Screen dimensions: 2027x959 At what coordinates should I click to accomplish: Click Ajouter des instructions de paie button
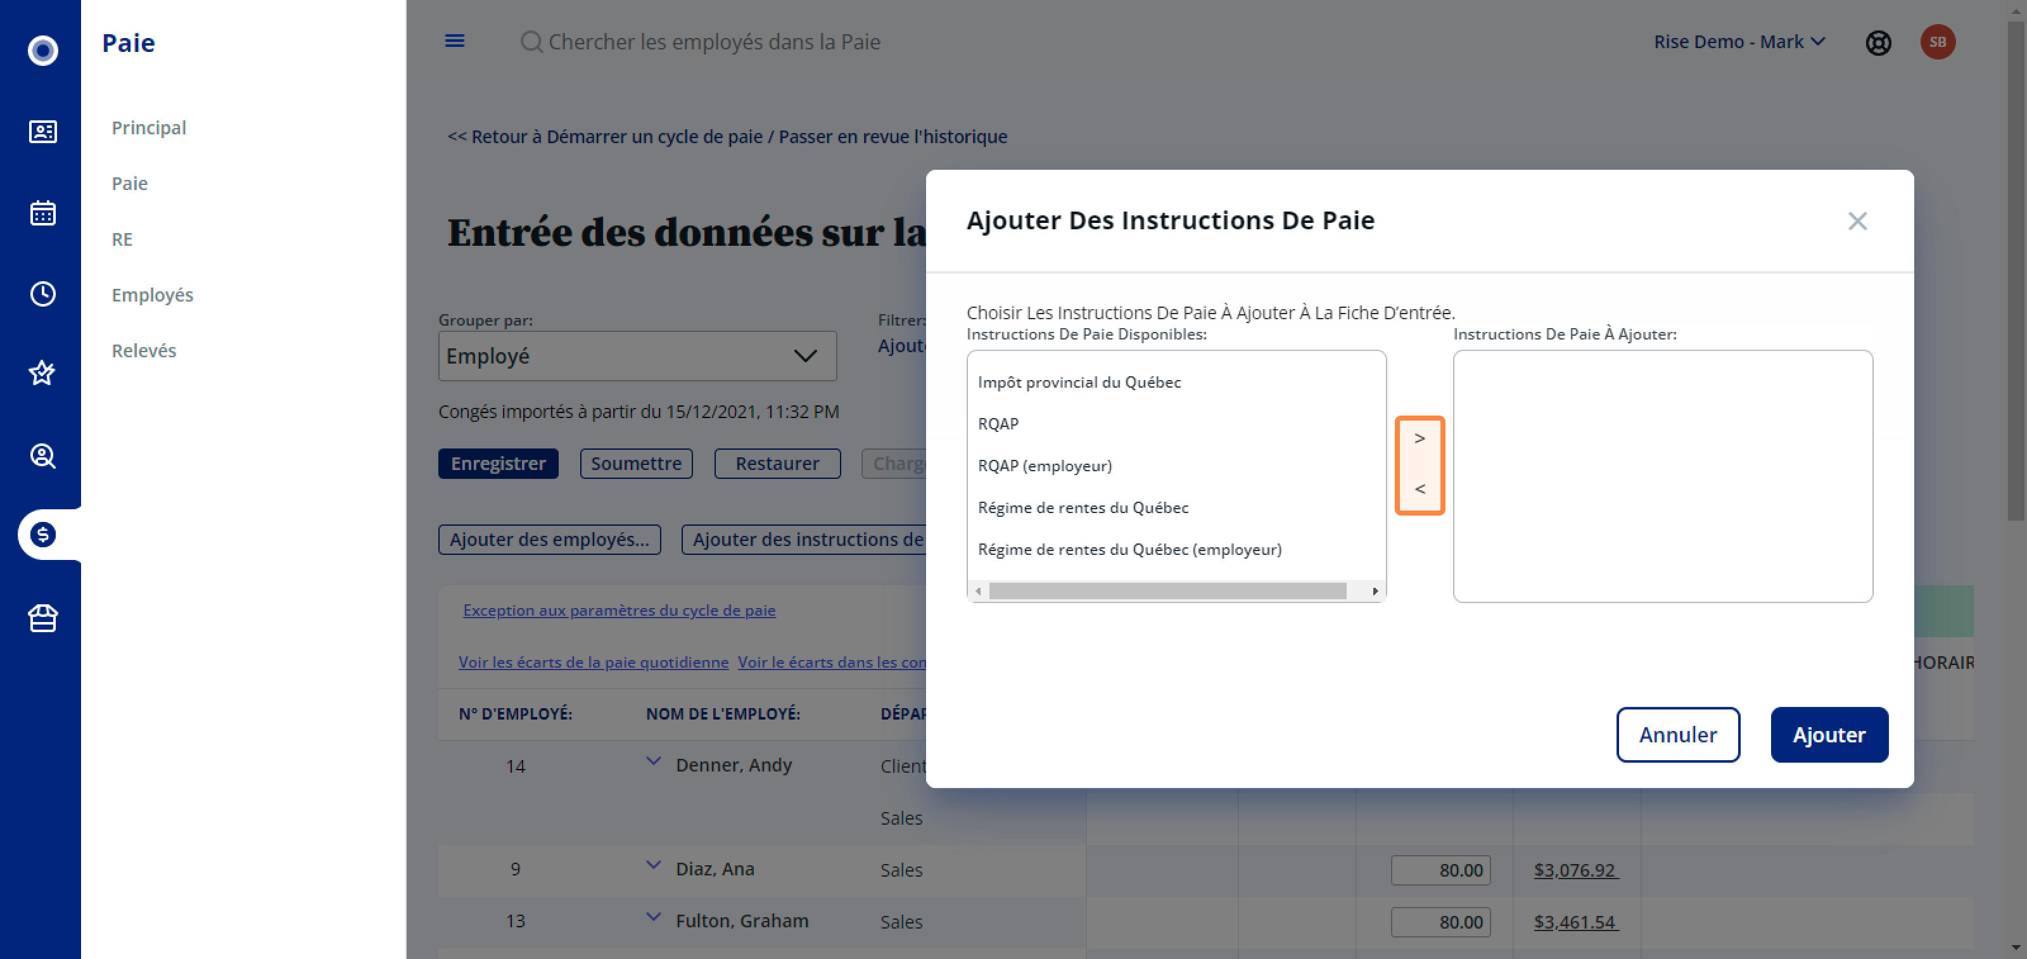click(803, 540)
